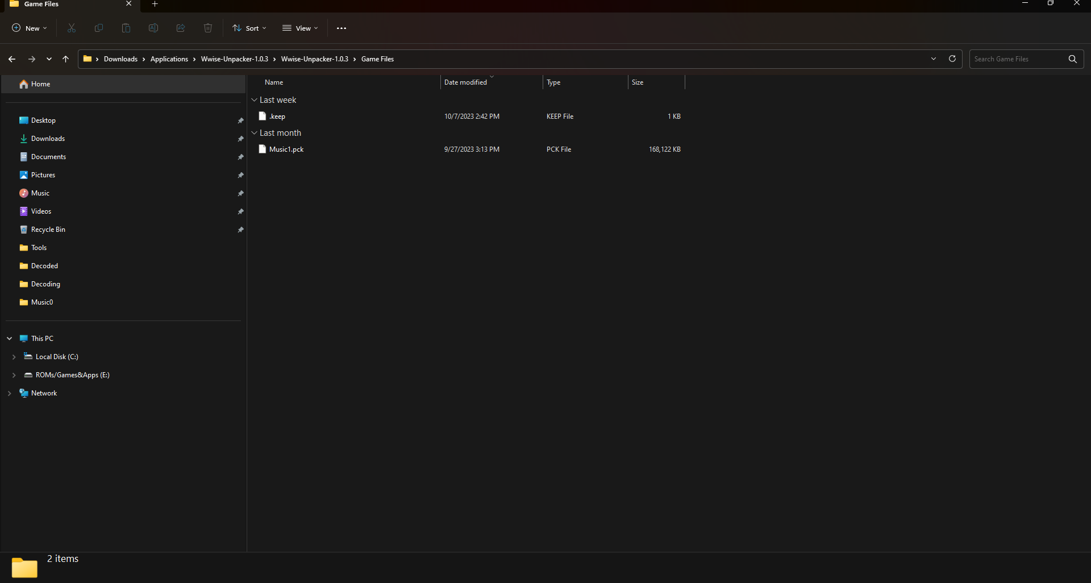Open the Sort options dropdown
This screenshot has width=1091, height=583.
click(x=249, y=28)
